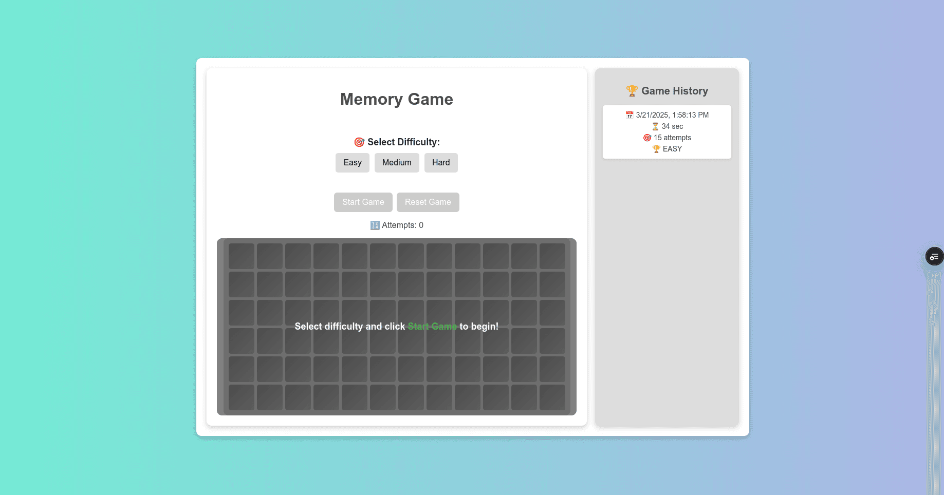The height and width of the screenshot is (495, 944).
Task: Click the trophy icon beside Game History
Action: pos(632,91)
